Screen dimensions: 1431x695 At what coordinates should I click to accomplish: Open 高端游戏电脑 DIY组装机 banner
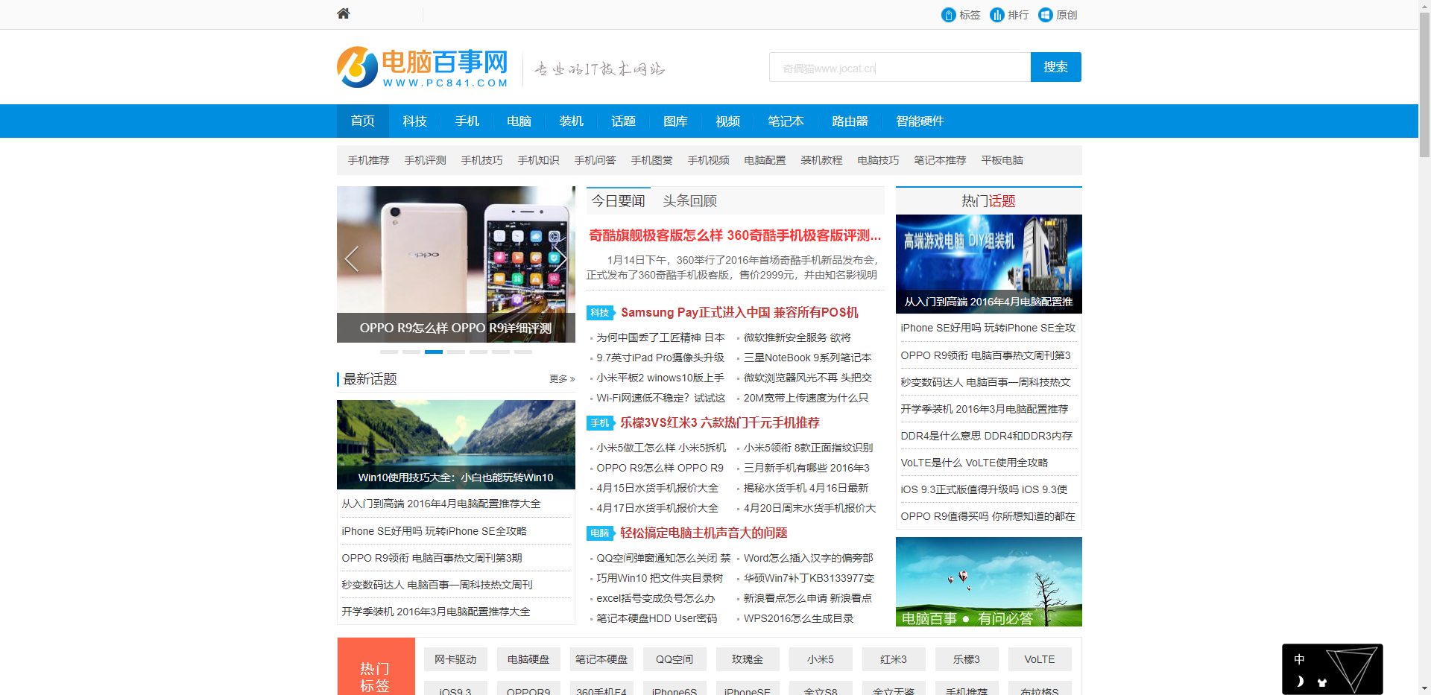989,264
